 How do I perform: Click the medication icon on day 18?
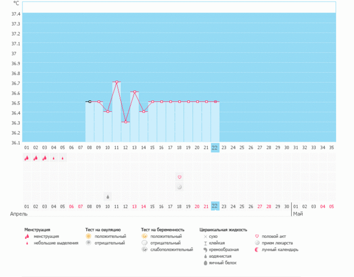179,187
